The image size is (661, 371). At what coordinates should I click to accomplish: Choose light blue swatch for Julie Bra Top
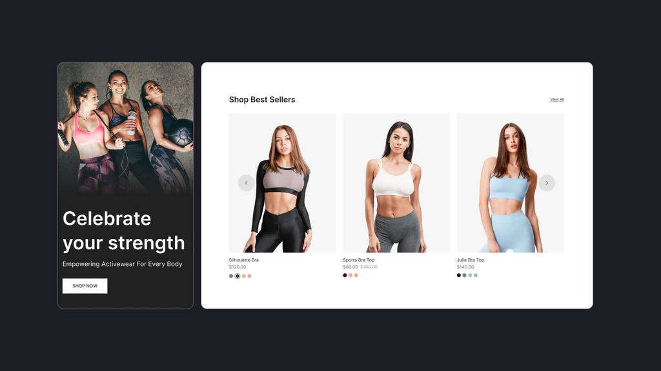[x=470, y=276]
